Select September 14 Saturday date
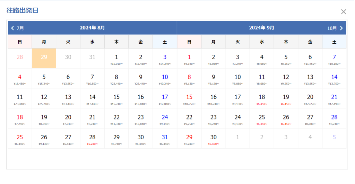The image size is (355, 184). pyautogui.click(x=334, y=79)
